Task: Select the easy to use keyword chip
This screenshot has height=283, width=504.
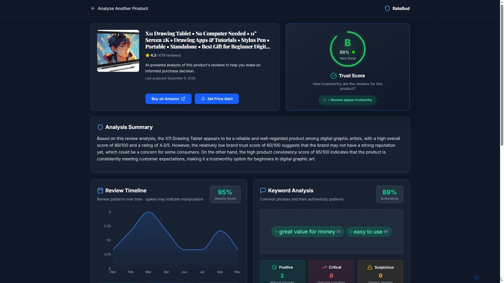Action: (369, 232)
